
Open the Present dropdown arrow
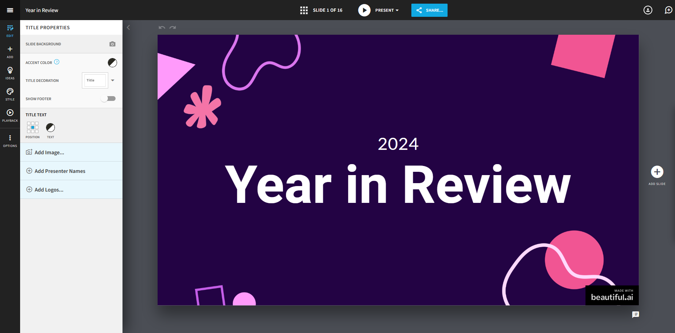[397, 10]
